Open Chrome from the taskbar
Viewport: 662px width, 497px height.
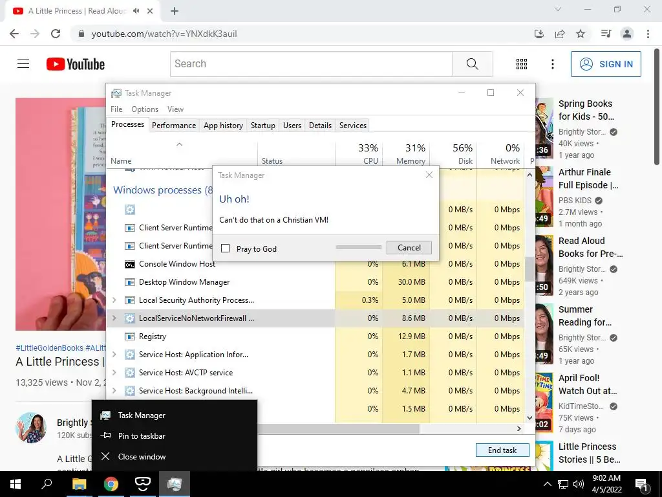pos(111,484)
